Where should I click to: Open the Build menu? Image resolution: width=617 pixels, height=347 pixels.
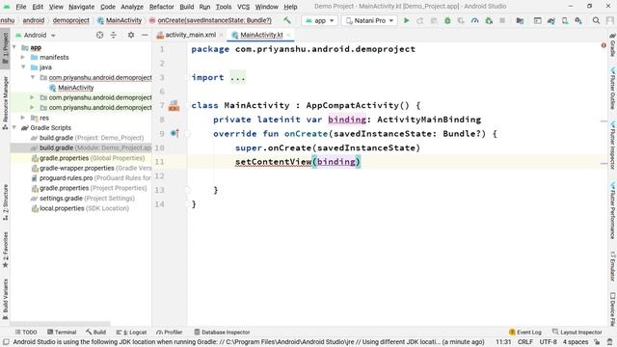tap(186, 7)
